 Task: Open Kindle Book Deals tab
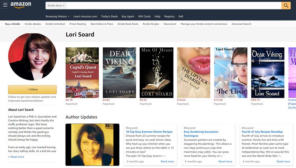pos(128,24)
